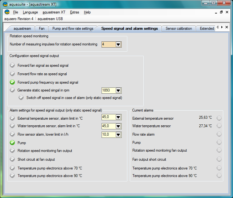Open the Sensor calibration tab
Image resolution: width=233 pixels, height=198 pixels.
(179, 29)
